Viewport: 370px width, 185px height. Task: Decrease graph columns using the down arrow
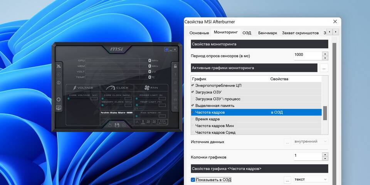[325, 159]
